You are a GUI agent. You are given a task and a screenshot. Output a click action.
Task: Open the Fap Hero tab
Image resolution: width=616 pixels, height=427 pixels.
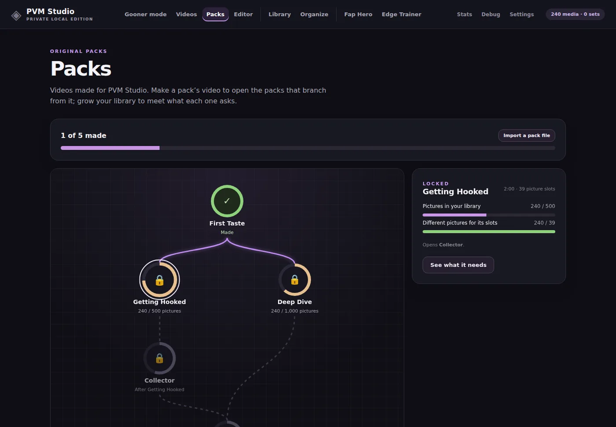click(x=358, y=14)
